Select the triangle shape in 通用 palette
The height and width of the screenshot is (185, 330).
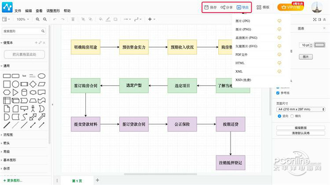(x=16, y=92)
